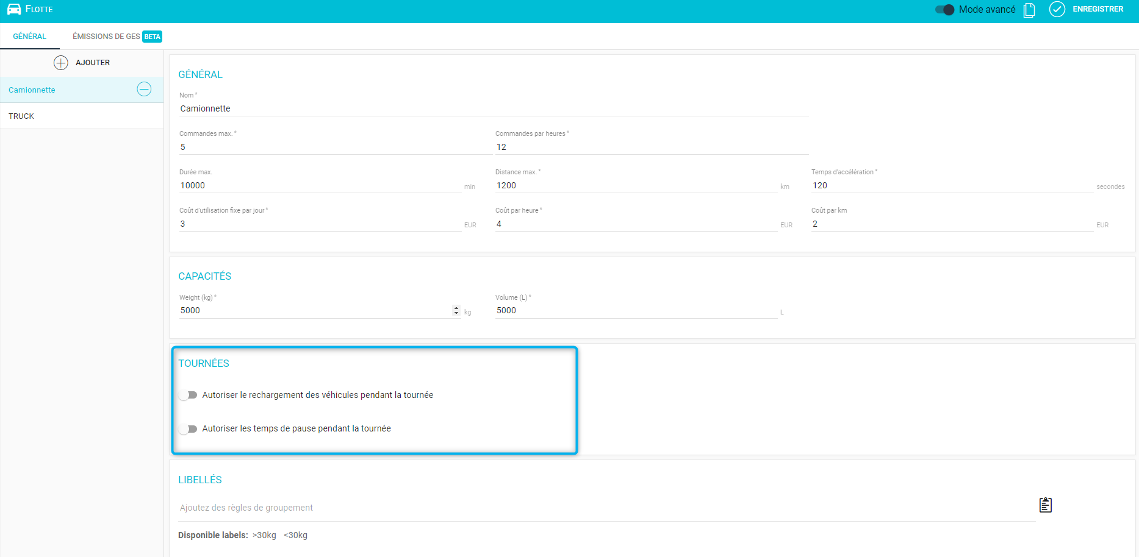Edit the Commandes par heures field
Viewport: 1139px width, 557px height.
(652, 147)
